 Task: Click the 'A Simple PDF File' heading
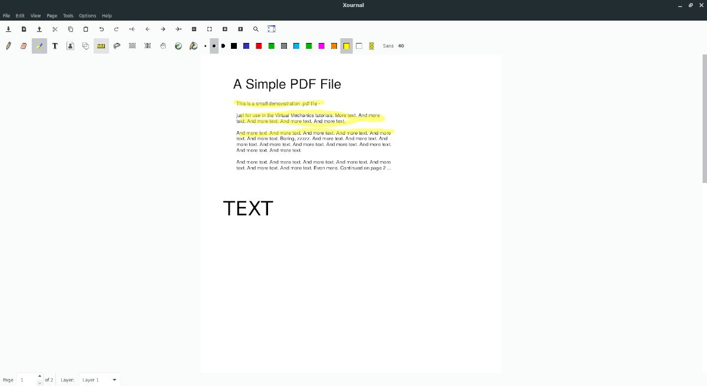(287, 84)
